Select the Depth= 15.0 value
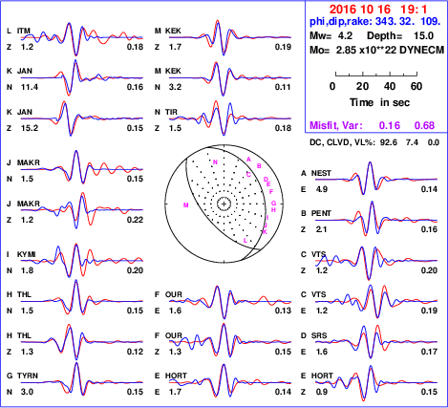Image resolution: width=448 pixels, height=408 pixels. (x=400, y=35)
